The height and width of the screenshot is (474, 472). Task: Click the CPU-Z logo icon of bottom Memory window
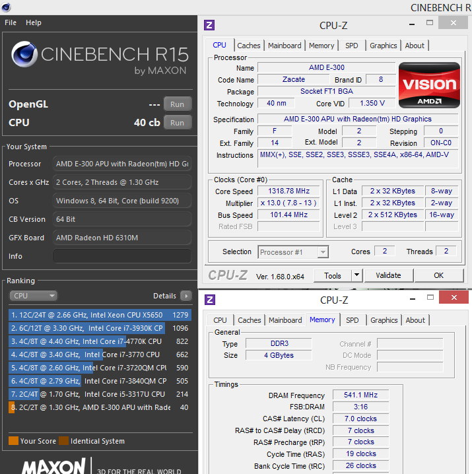210,300
